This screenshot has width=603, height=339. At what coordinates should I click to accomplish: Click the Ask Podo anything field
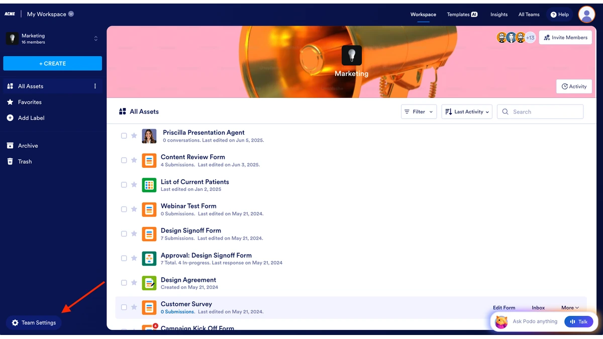pyautogui.click(x=535, y=321)
